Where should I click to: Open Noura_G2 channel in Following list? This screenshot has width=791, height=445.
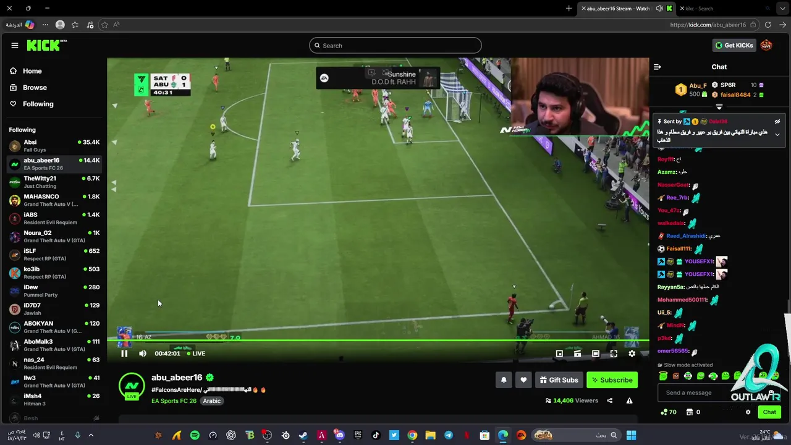coord(54,237)
